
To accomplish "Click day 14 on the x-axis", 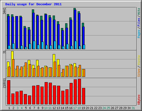I will [x=62, y=108].
